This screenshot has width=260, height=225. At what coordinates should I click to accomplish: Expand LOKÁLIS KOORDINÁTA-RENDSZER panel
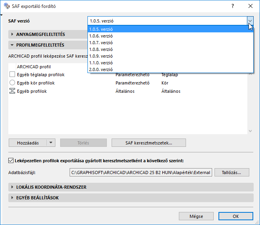point(12,187)
